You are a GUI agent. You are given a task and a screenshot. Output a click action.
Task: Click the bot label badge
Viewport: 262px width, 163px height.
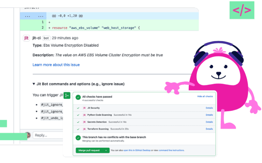pos(46,38)
